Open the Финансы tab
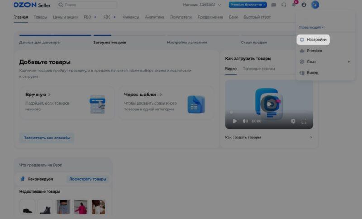 [x=131, y=17]
